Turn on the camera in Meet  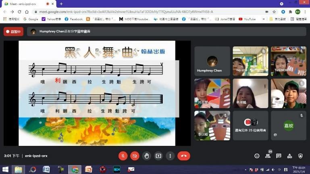[x=135, y=156]
